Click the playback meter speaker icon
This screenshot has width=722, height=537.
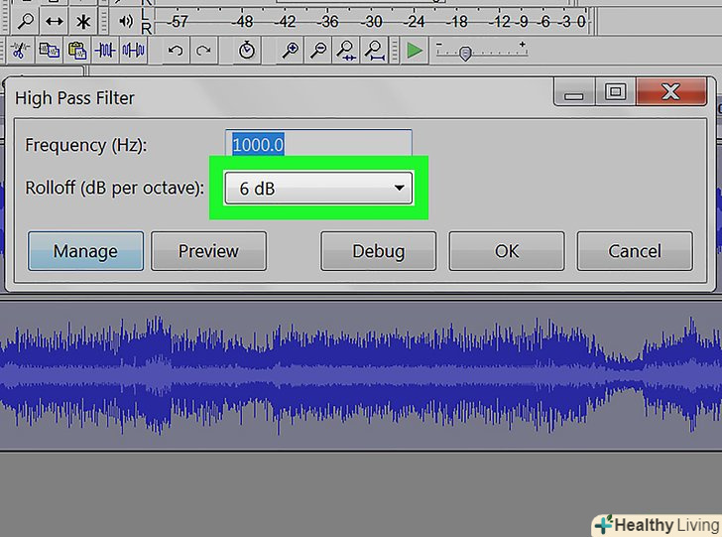(126, 20)
